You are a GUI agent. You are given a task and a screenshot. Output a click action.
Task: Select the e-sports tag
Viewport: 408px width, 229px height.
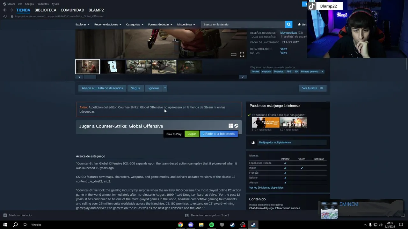tap(266, 72)
